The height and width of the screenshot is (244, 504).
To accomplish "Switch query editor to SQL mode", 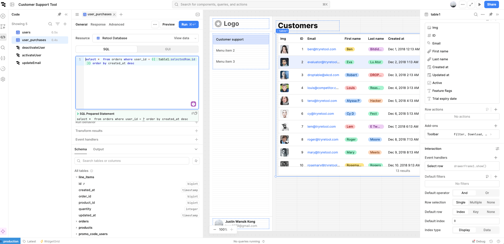I will (106, 49).
